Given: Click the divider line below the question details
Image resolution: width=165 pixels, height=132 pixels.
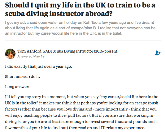Looking at the screenshot, I should pyautogui.click(x=83, y=40).
